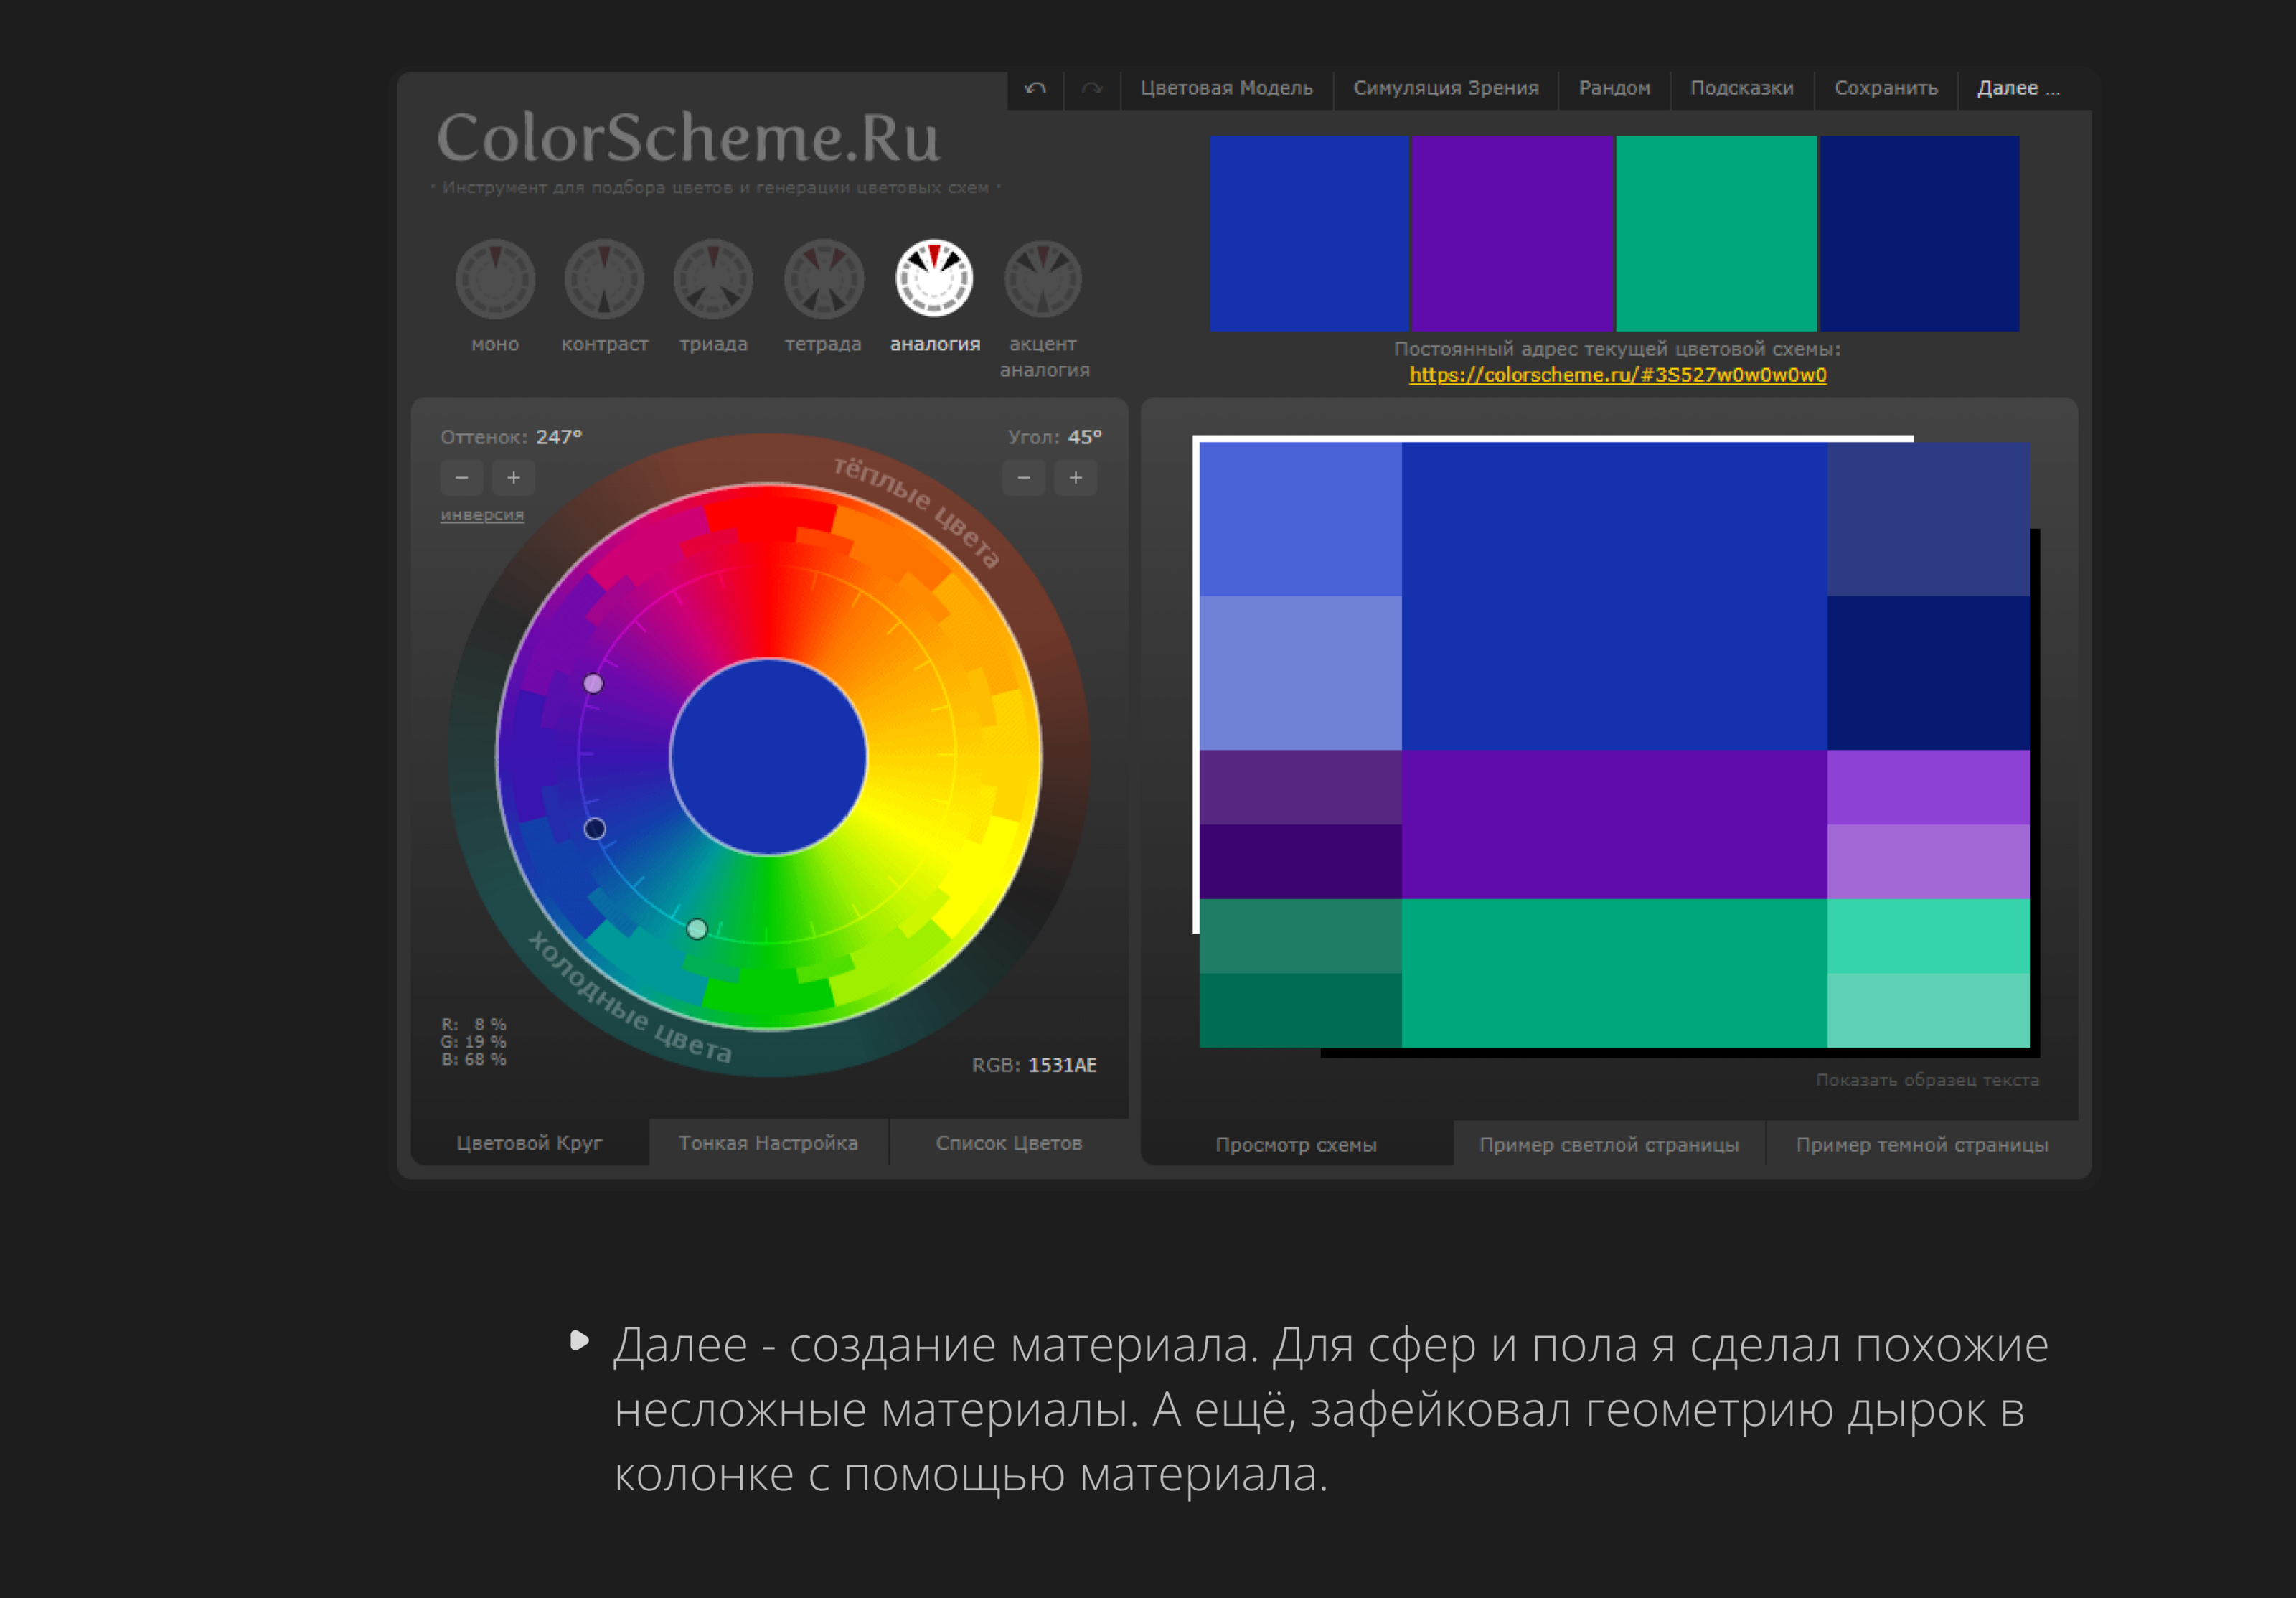The height and width of the screenshot is (1598, 2296).
Task: Click Показать образец текста
Action: tap(1926, 1080)
